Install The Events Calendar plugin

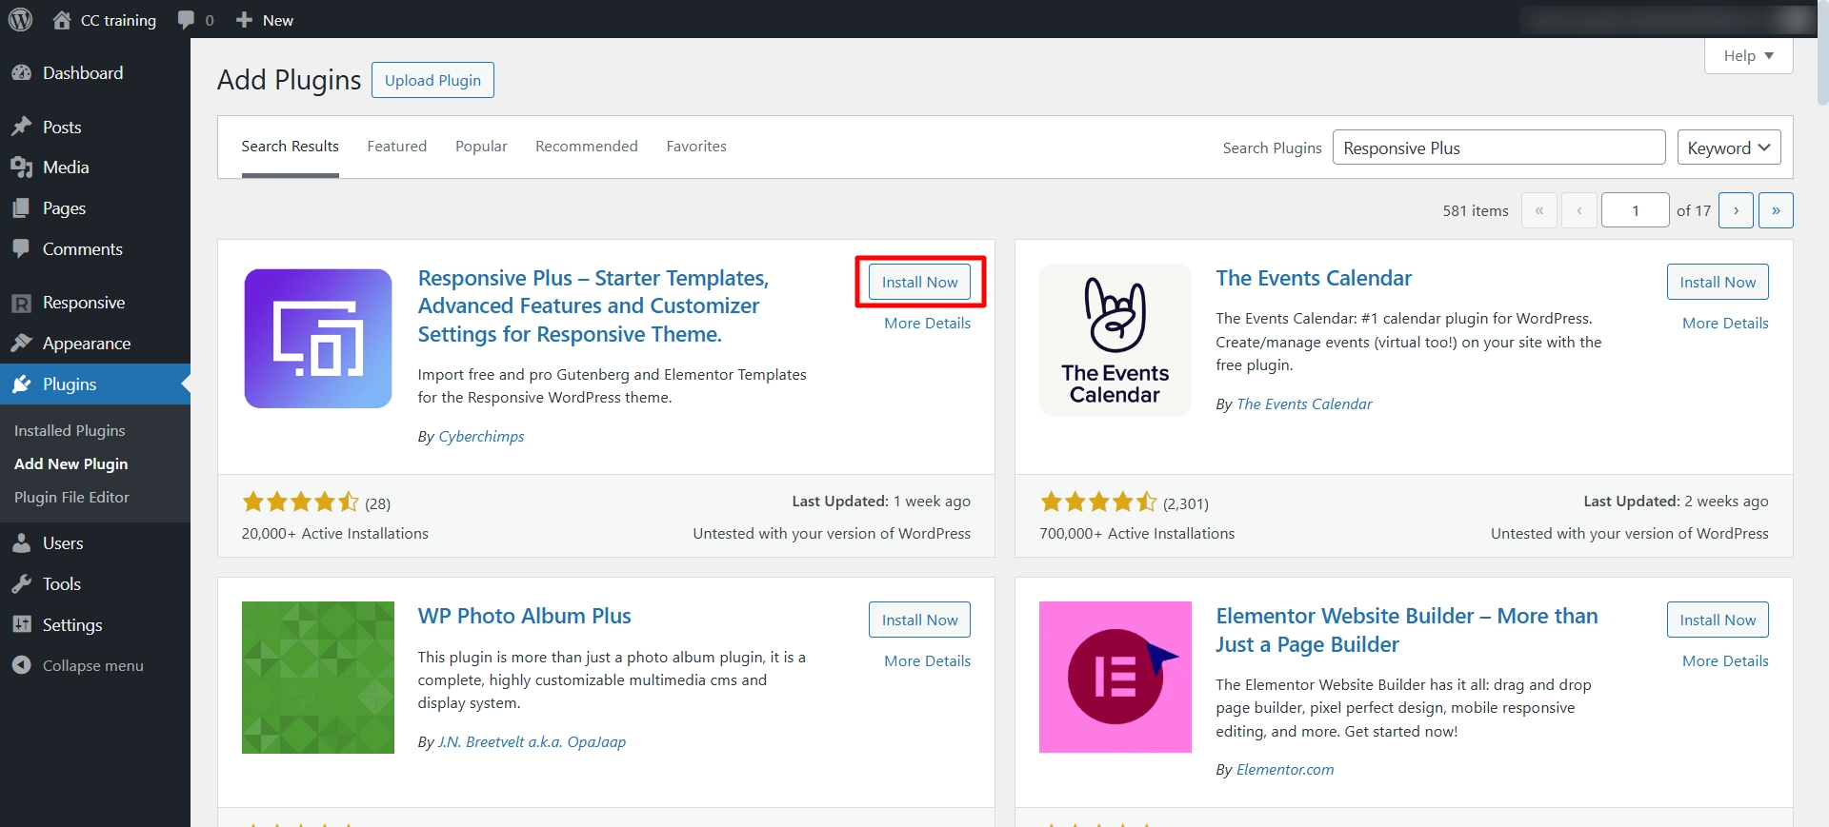(x=1718, y=282)
